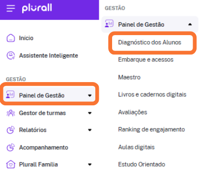Expand the Relatórios dropdown arrow
The image size is (201, 179).
pyautogui.click(x=90, y=130)
